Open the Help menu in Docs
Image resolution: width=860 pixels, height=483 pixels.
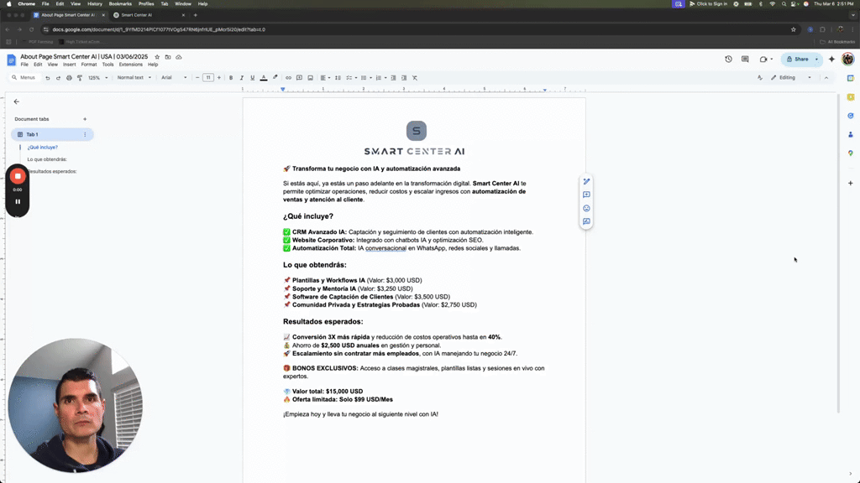[x=153, y=65]
